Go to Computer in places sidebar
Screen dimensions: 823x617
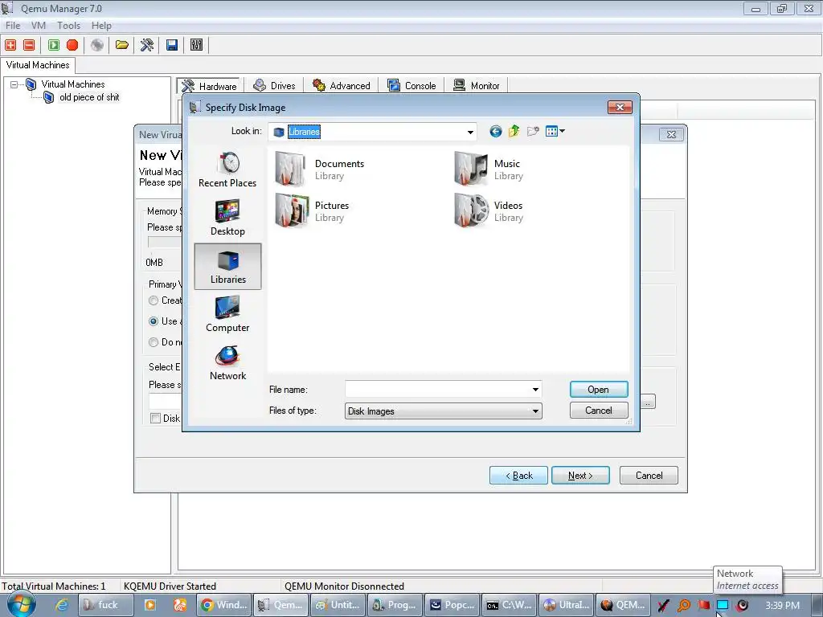227,314
